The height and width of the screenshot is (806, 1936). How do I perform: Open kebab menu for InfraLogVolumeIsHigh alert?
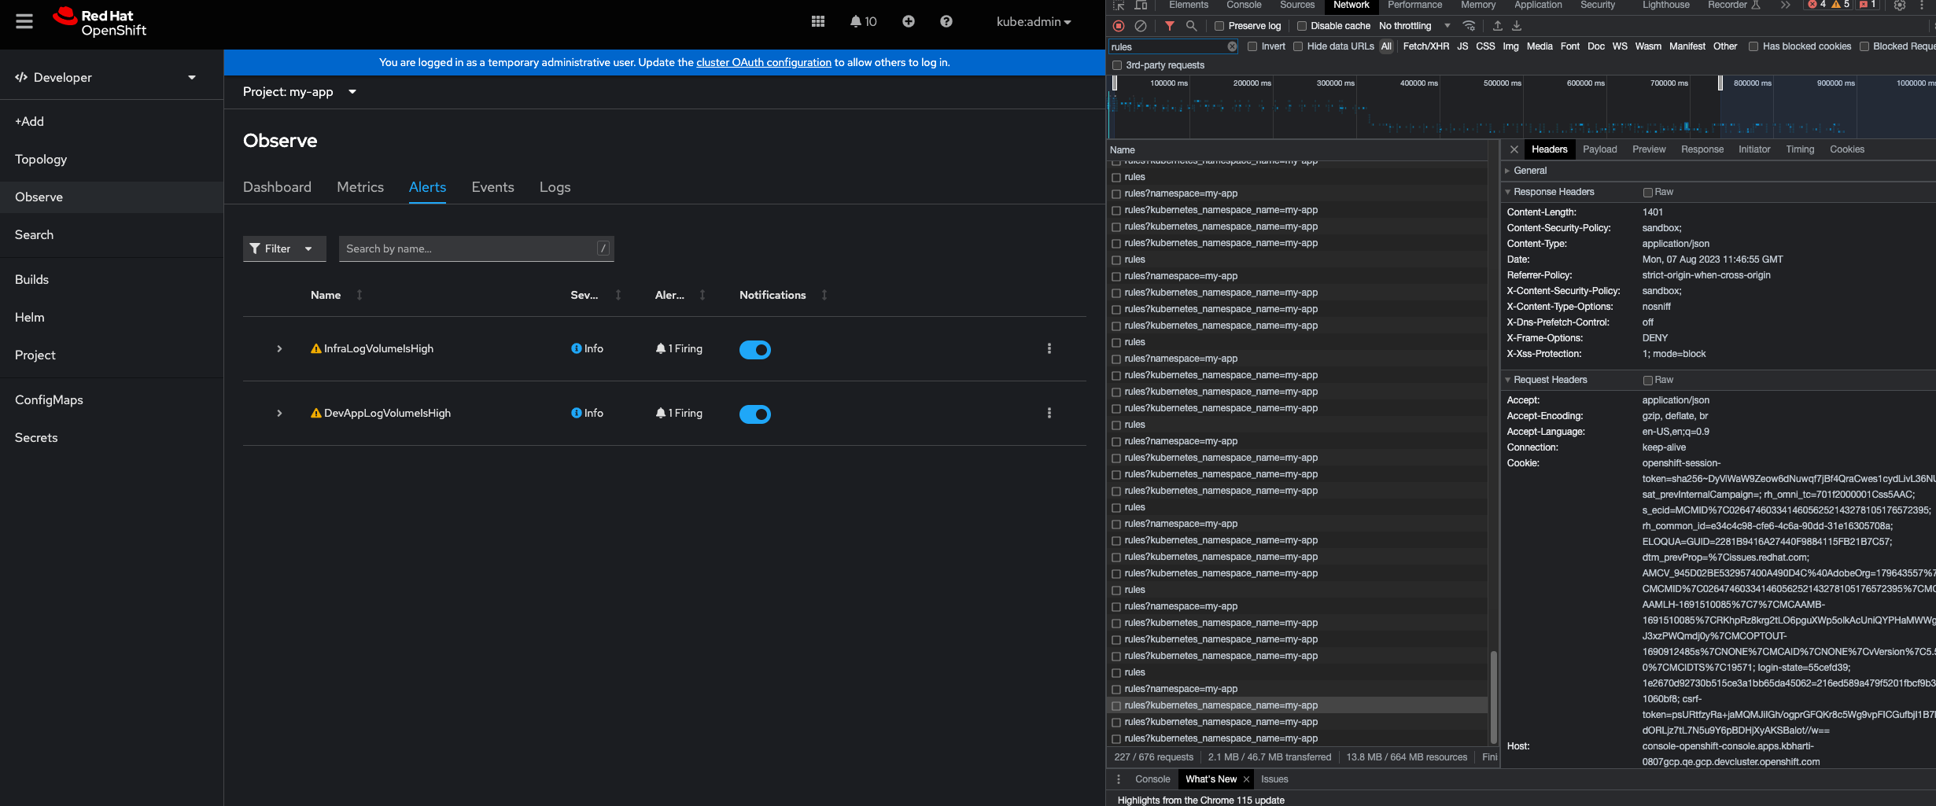pos(1049,348)
